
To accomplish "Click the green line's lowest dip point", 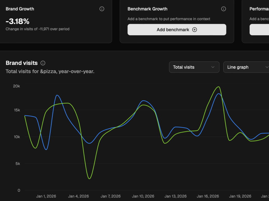I will coord(89,179).
